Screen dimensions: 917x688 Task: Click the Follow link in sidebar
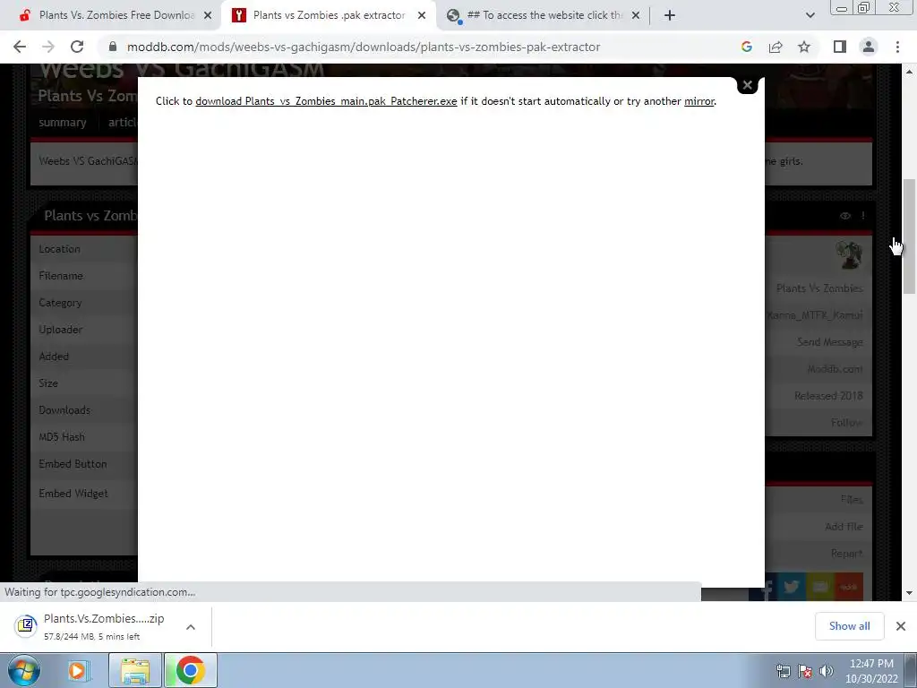(x=846, y=423)
